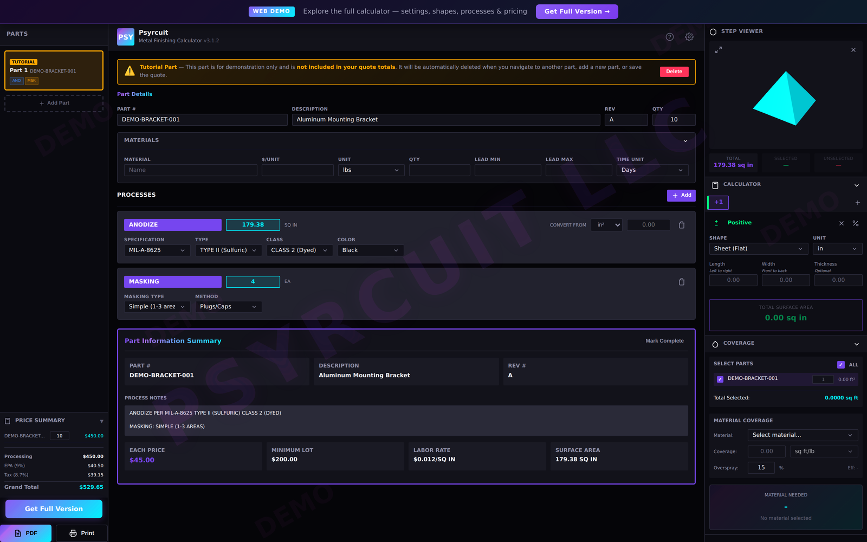Image resolution: width=867 pixels, height=542 pixels.
Task: Open the Select material dropdown
Action: (x=803, y=435)
